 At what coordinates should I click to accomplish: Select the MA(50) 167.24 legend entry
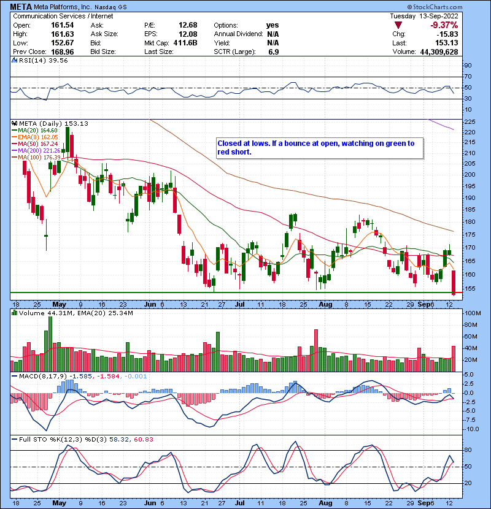pyautogui.click(x=35, y=144)
